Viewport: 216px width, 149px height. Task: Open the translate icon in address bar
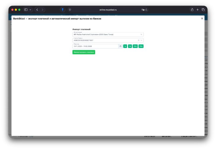tap(143, 10)
